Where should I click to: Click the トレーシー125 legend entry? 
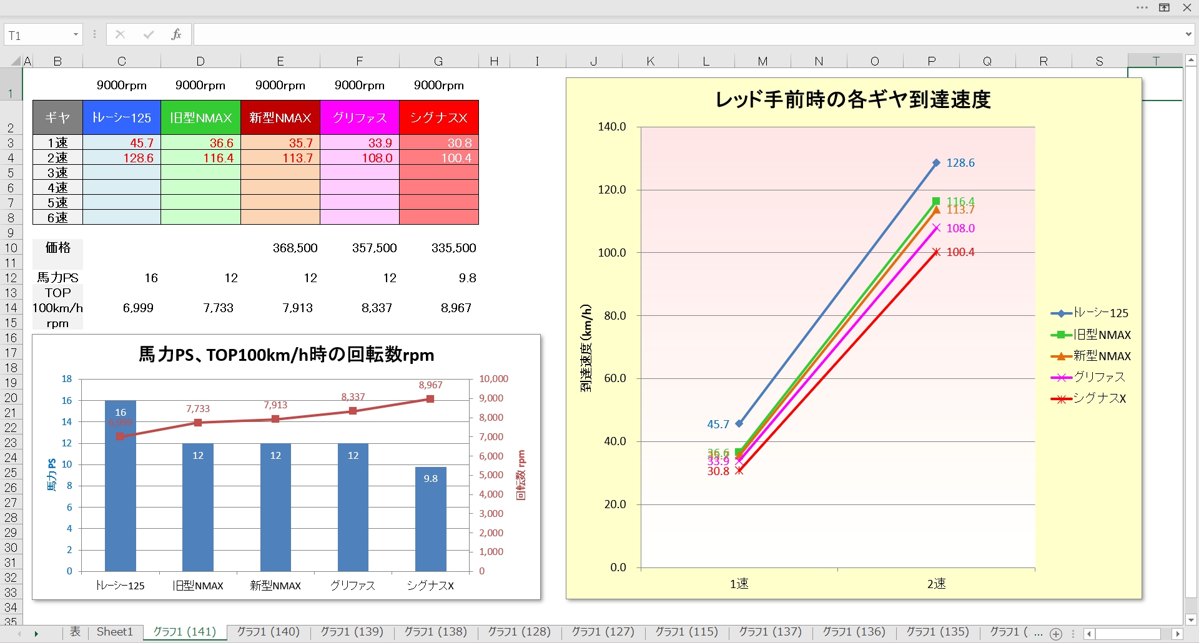(1090, 313)
